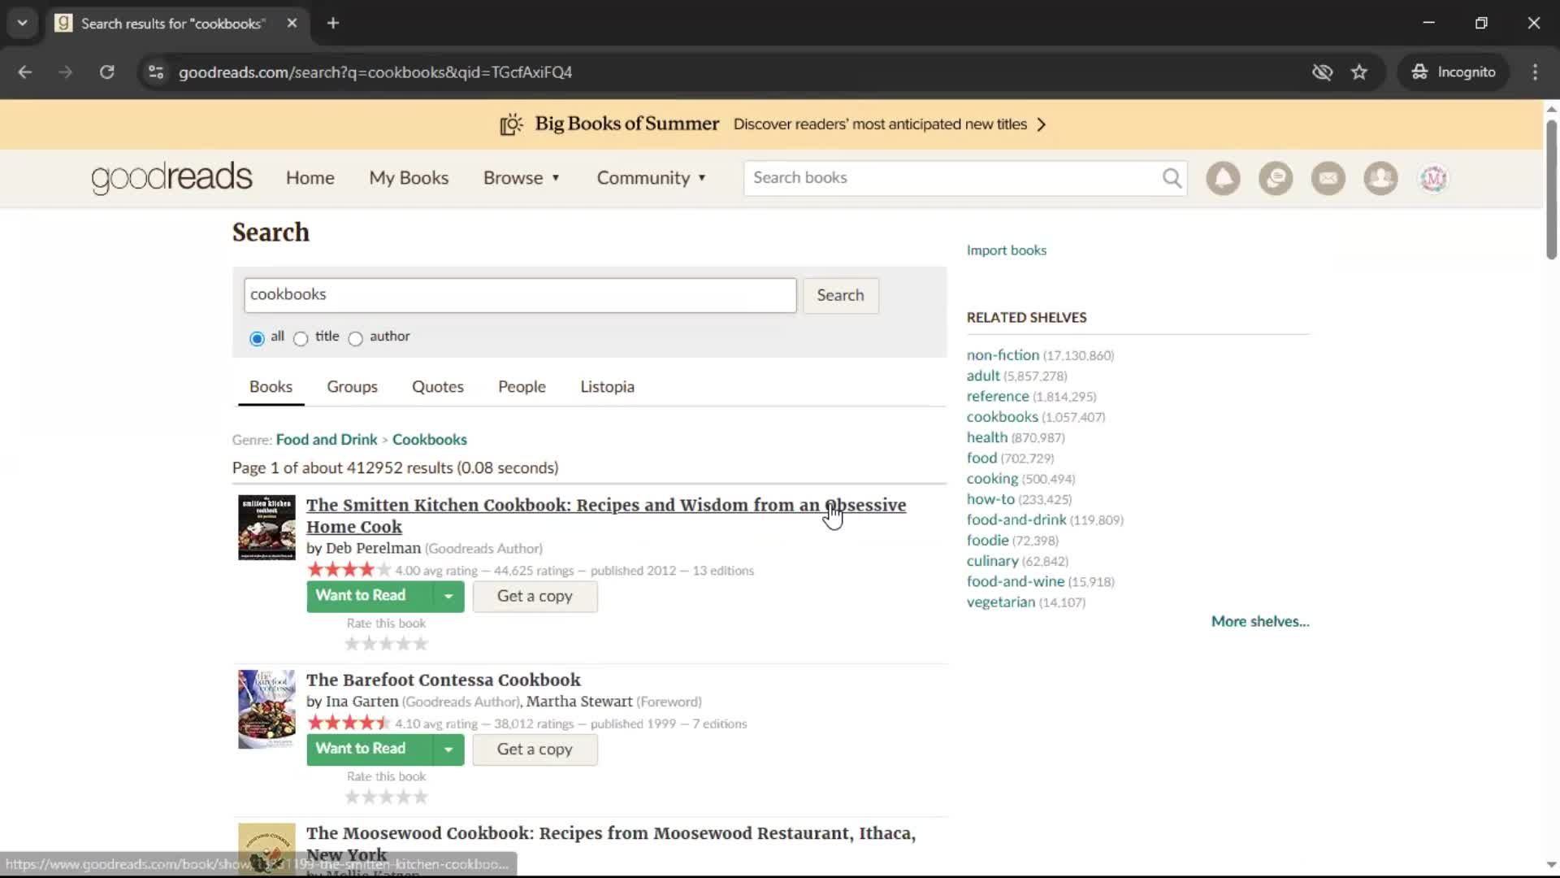Mark Barefoot Contessa Cookbook as Want to Read
1560x878 pixels.
[x=369, y=750]
